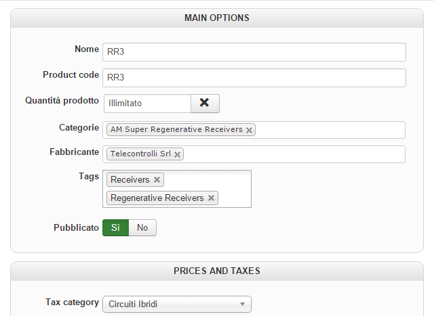Image resolution: width=434 pixels, height=316 pixels.
Task: Select the AM Super Regenerative Receivers chip label
Action: [176, 130]
